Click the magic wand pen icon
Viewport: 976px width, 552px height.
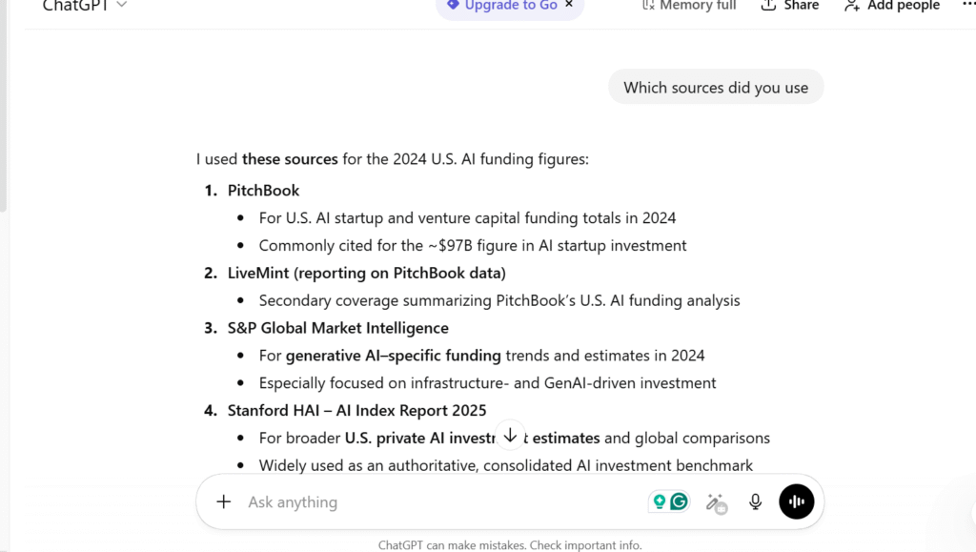coord(717,502)
